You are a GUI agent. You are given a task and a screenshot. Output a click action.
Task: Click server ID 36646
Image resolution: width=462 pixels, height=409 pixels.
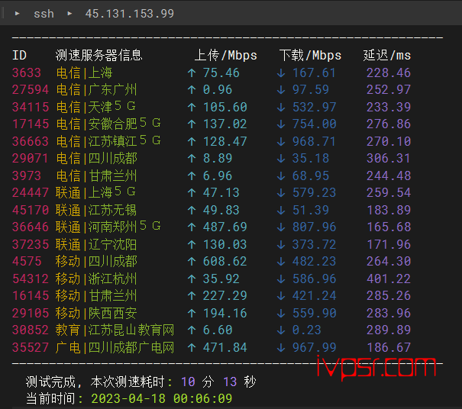pyautogui.click(x=31, y=227)
